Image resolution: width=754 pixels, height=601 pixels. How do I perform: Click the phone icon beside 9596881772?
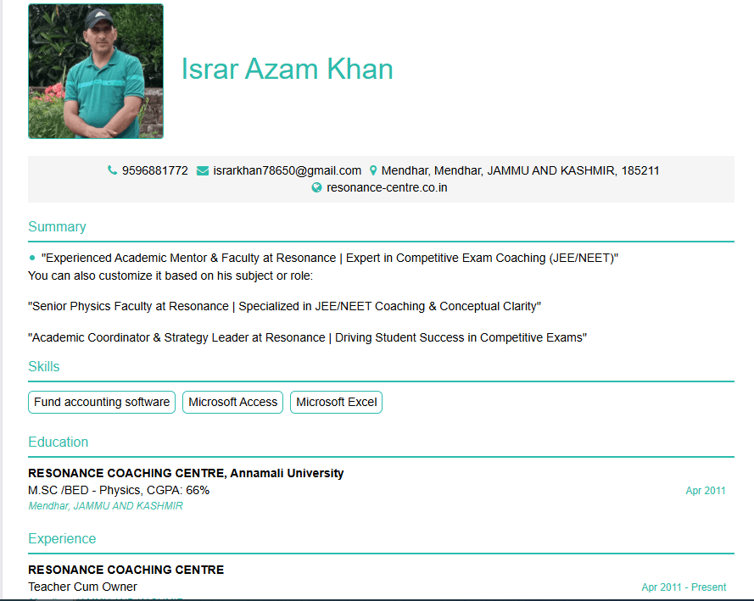pyautogui.click(x=112, y=170)
